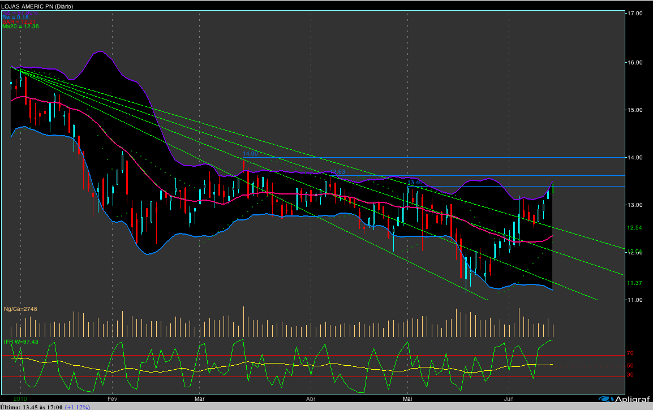The width and height of the screenshot is (653, 411).
Task: Click the 2010 year label on time axis
Action: click(x=20, y=399)
